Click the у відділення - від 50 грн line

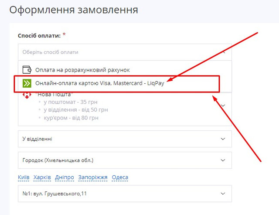(76, 110)
